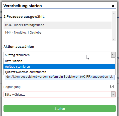Screen dimensions: 119x116
Task: Click the Aktion dropdown arrow button
Action: 113,55
